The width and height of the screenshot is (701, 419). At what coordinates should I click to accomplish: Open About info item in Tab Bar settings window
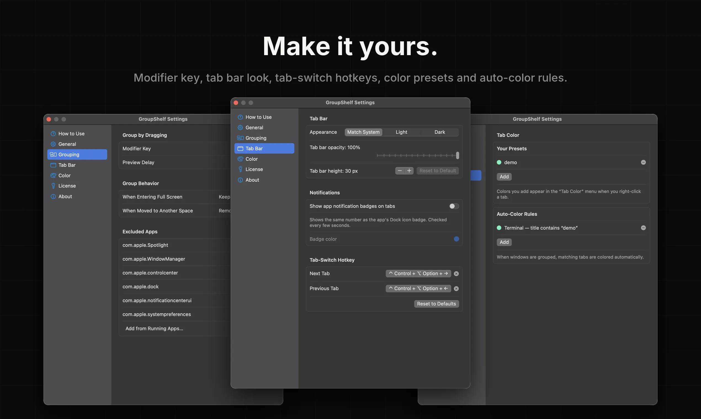click(x=264, y=180)
